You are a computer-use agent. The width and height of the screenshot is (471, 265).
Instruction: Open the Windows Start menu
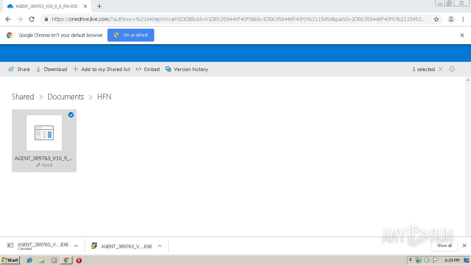(10, 260)
